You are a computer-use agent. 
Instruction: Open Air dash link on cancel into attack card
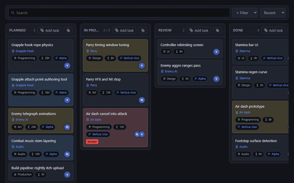click(x=94, y=120)
